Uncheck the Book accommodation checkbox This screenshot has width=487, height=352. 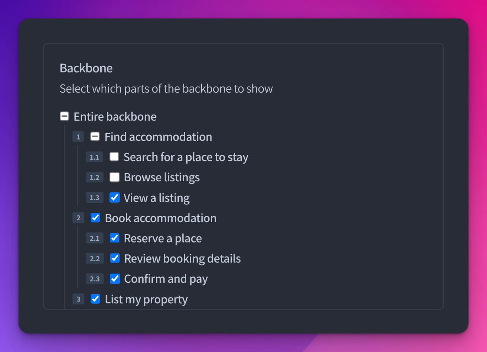tap(95, 218)
